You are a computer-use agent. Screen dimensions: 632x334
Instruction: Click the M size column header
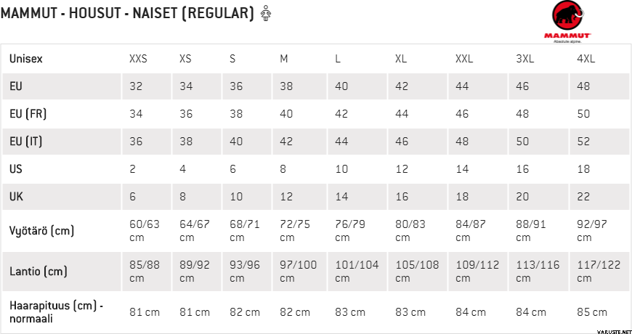click(x=284, y=59)
